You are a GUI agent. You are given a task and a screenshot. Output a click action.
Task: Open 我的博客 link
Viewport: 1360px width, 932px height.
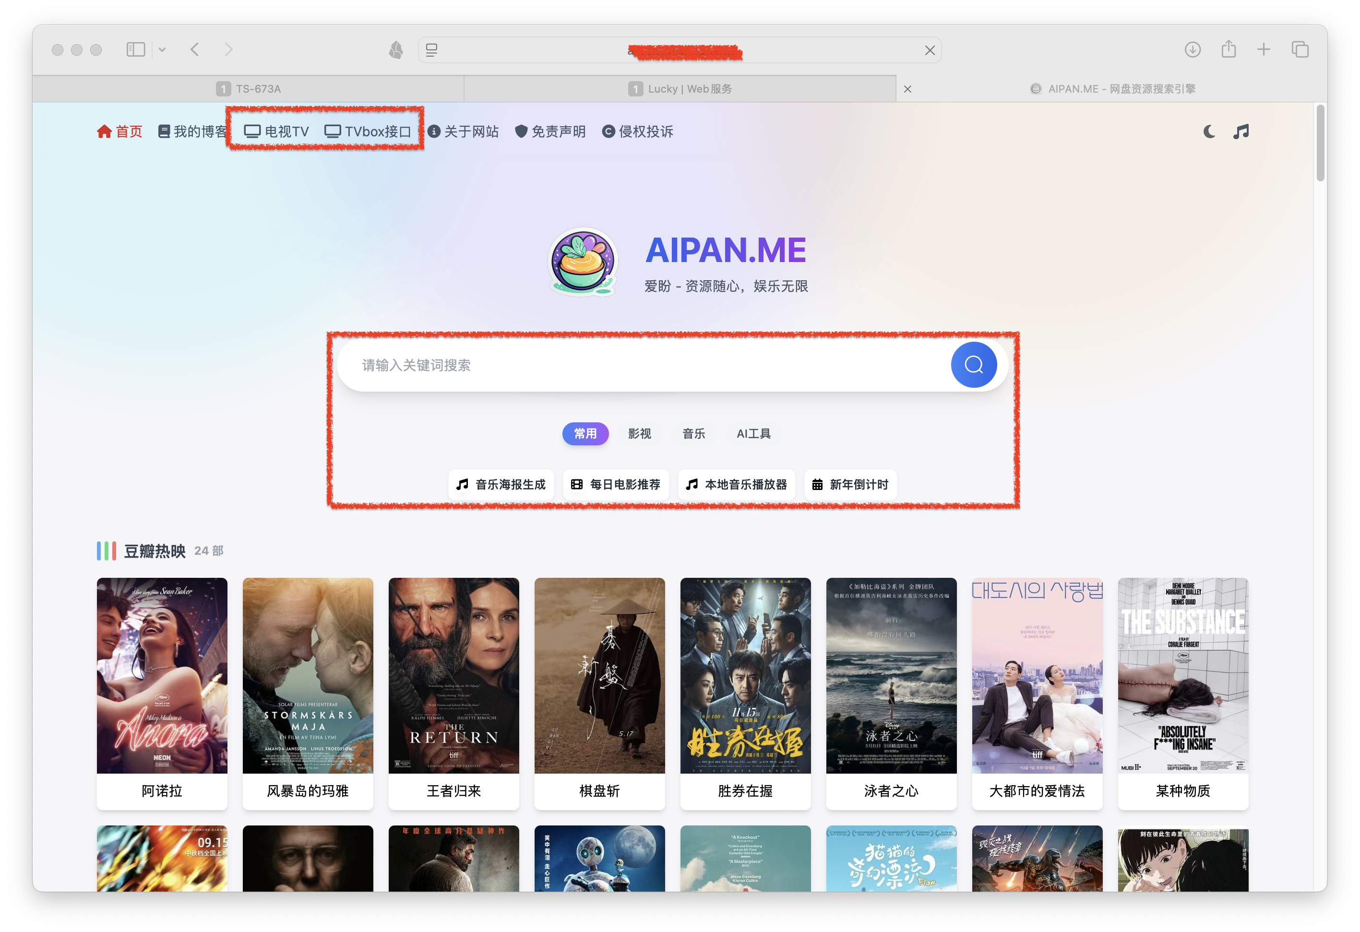(192, 131)
